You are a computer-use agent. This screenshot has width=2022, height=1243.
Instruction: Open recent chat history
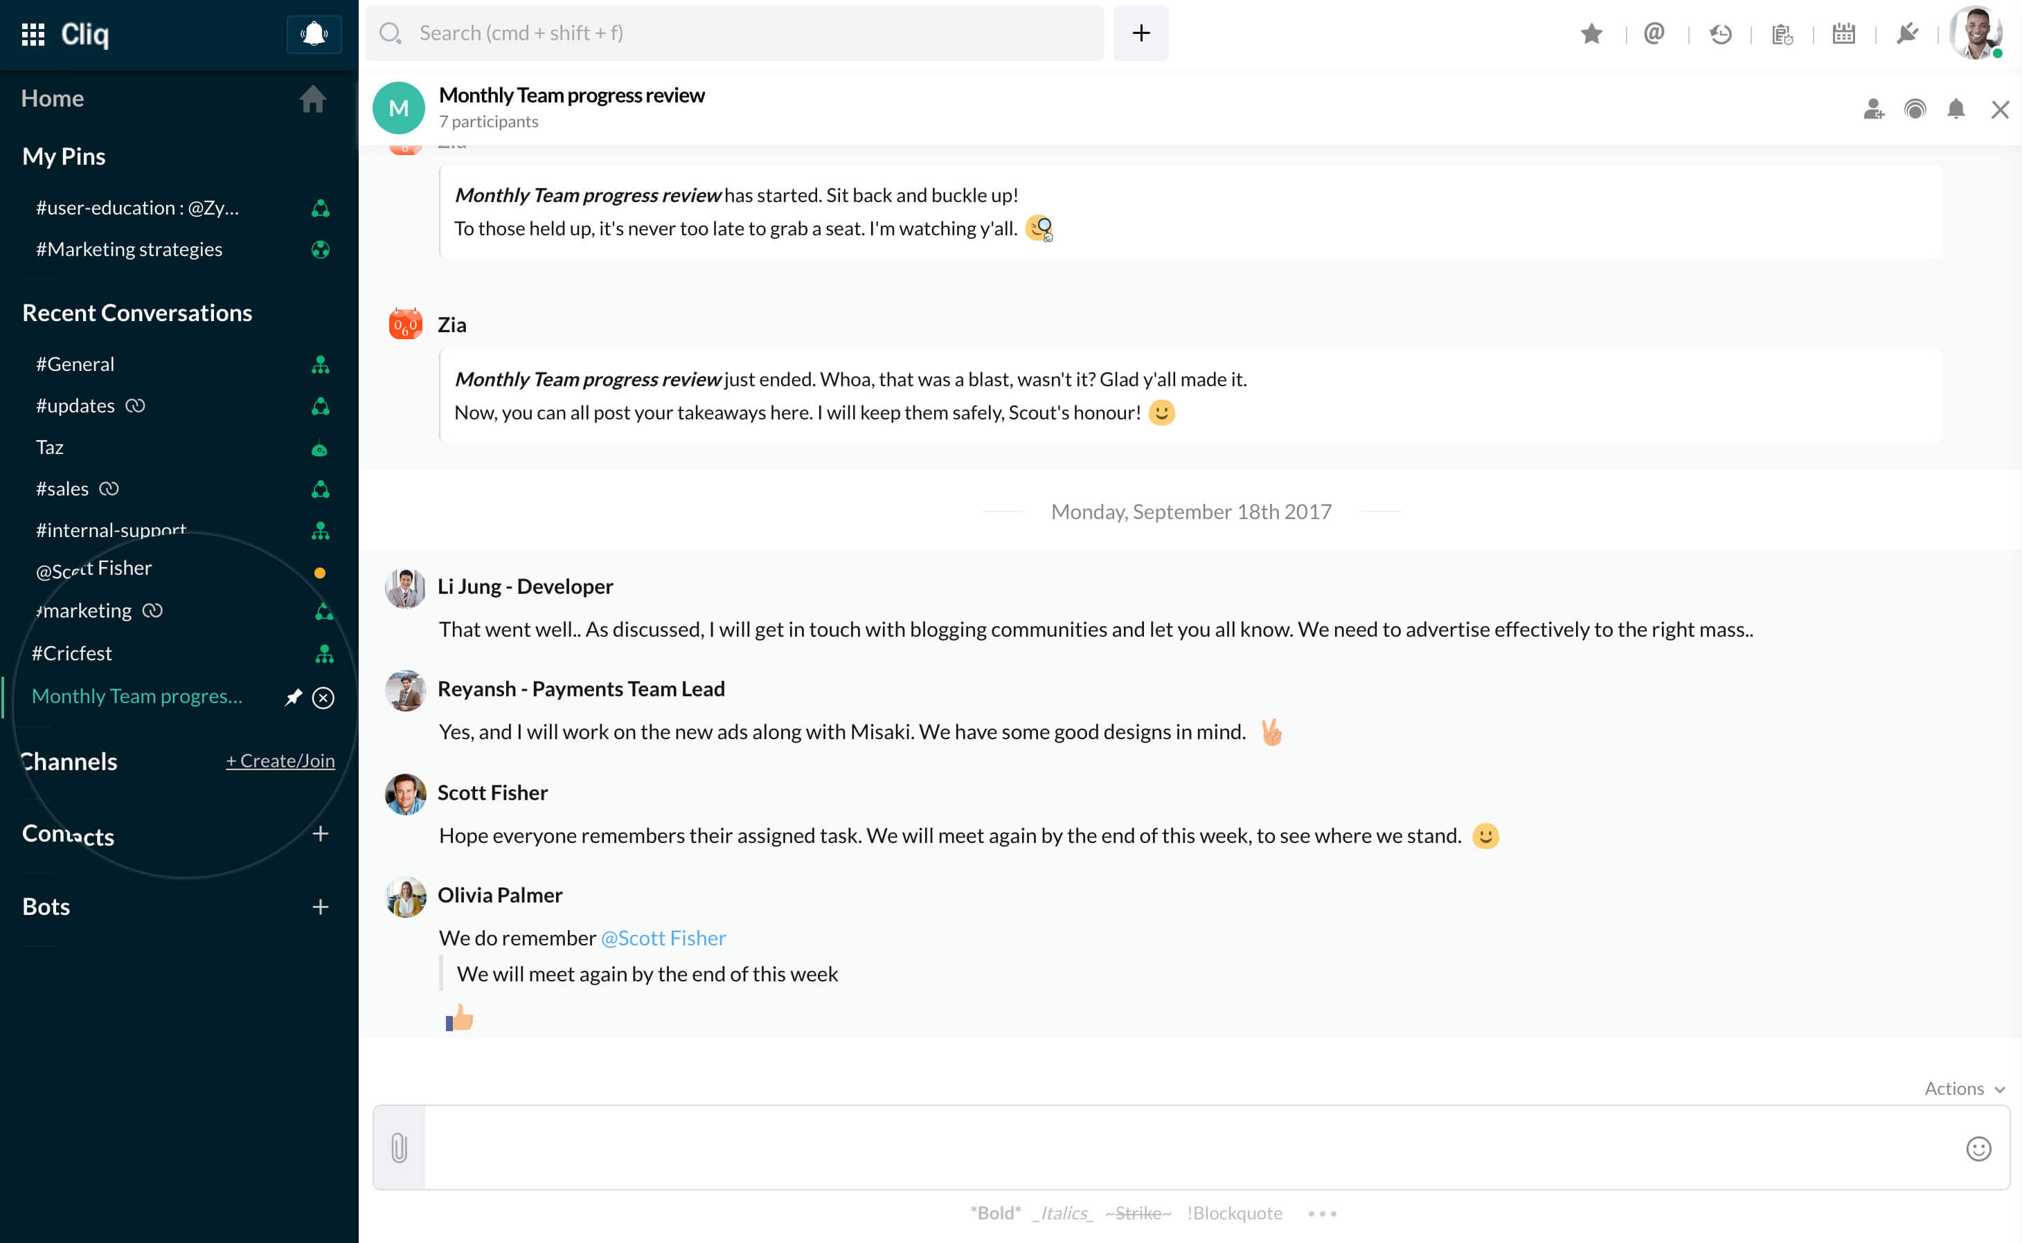click(1720, 34)
